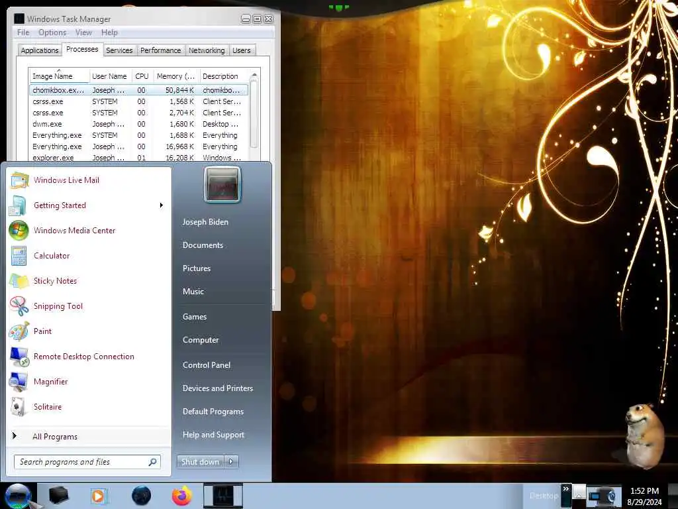Click the Start orb button
This screenshot has height=509, width=678.
point(18,496)
